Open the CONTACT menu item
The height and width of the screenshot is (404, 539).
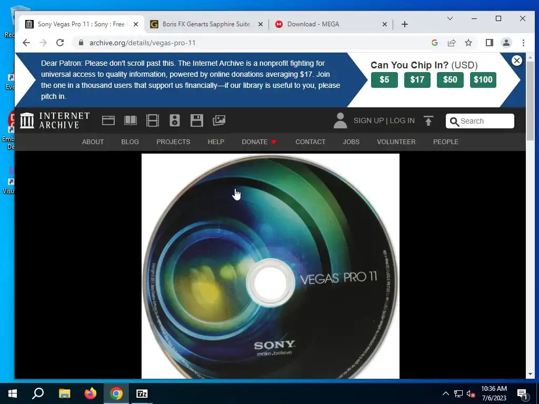(x=311, y=142)
